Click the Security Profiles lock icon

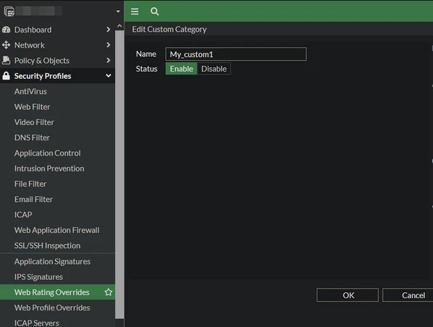point(6,76)
